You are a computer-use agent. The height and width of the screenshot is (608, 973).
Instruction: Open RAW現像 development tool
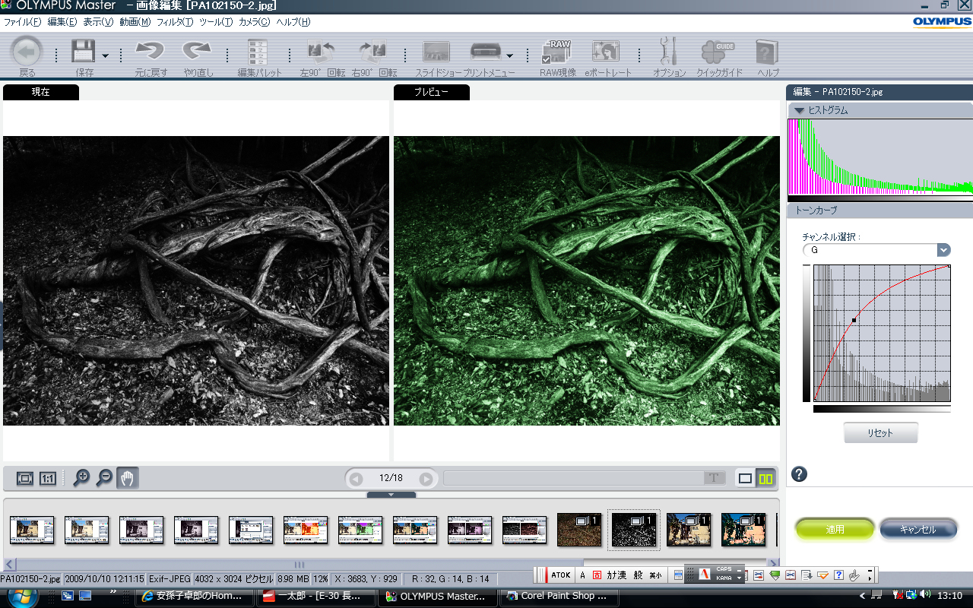point(557,52)
